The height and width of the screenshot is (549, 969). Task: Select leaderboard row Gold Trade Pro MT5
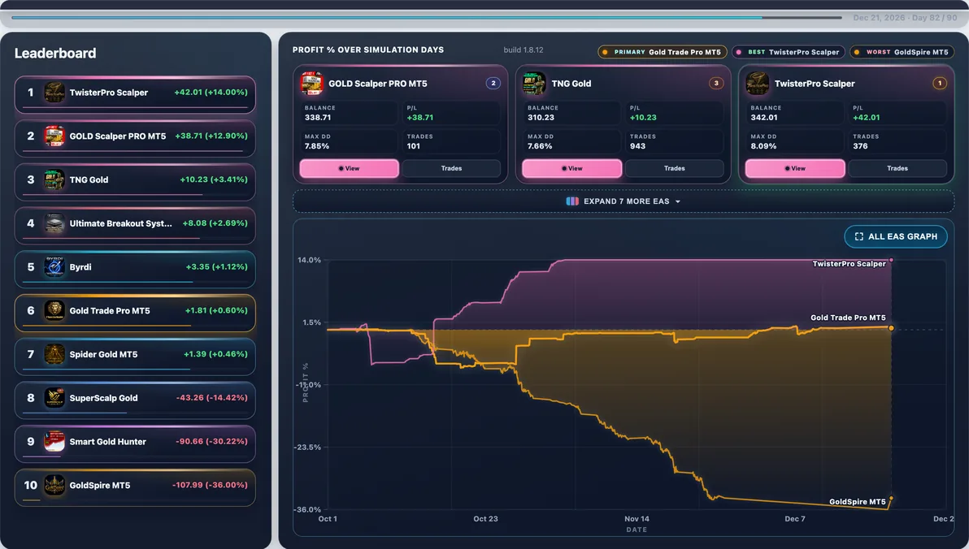point(135,313)
